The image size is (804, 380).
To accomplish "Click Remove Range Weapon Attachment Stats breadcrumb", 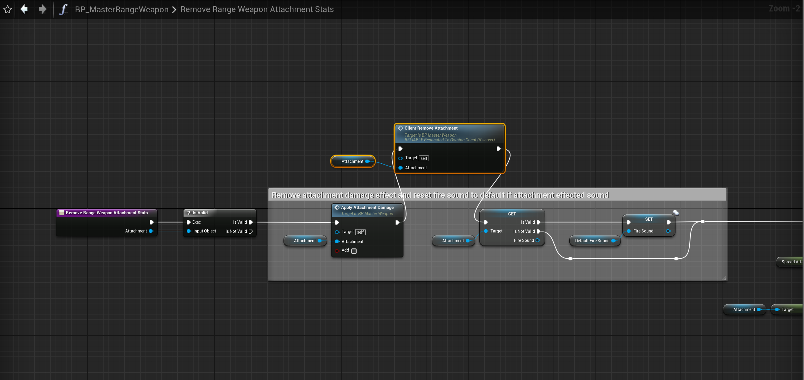I will (256, 9).
